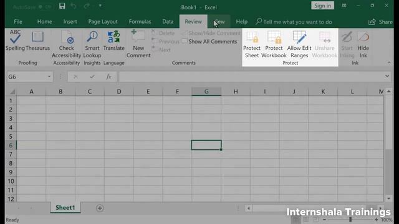399x224 pixels.
Task: Open the Data tab
Action: (168, 22)
